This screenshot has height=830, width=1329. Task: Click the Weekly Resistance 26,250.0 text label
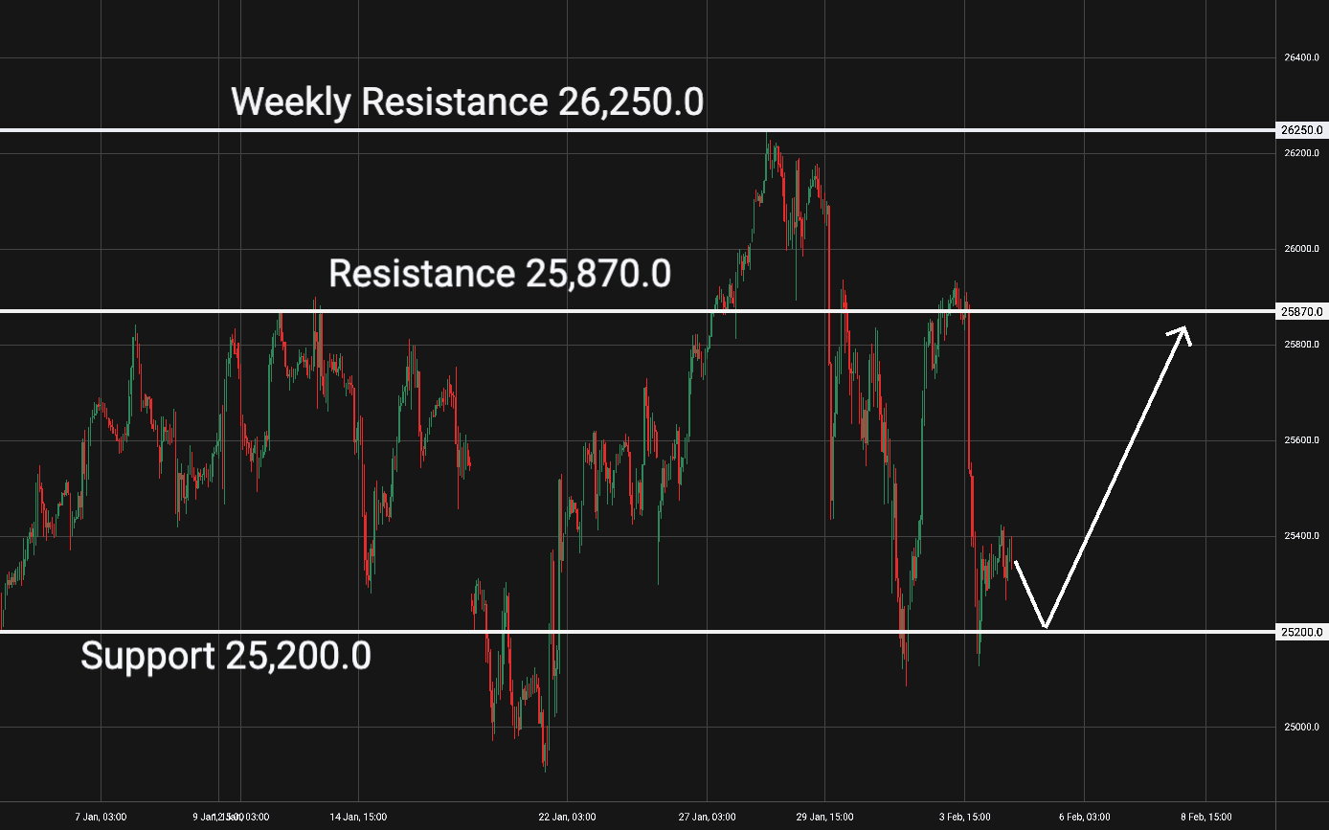[x=467, y=101]
